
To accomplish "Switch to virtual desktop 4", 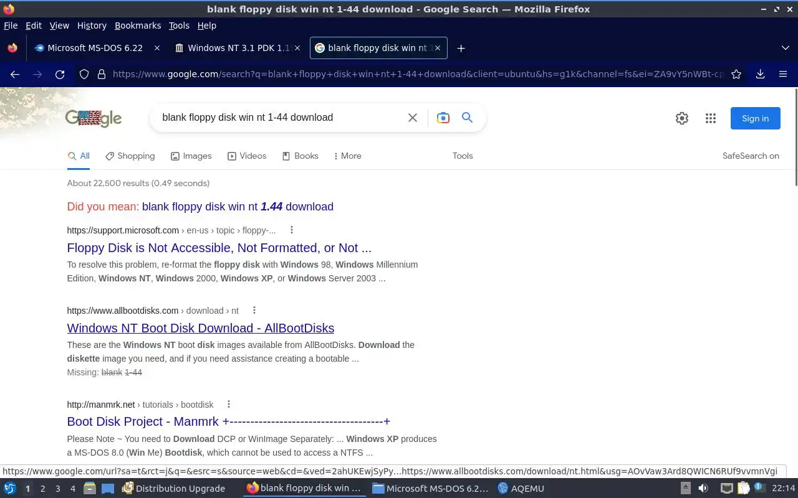I will click(x=72, y=488).
